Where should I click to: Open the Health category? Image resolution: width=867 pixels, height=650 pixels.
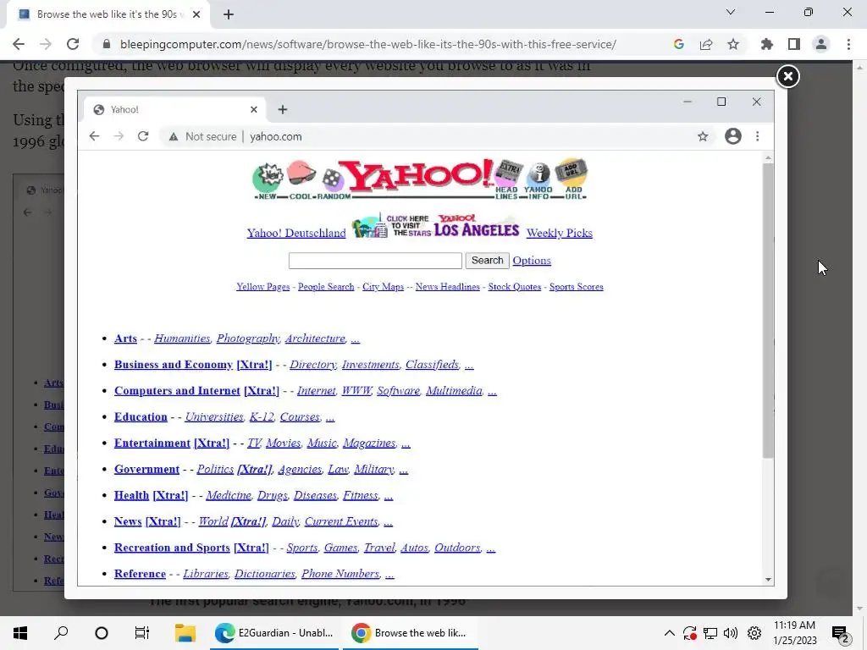point(131,495)
